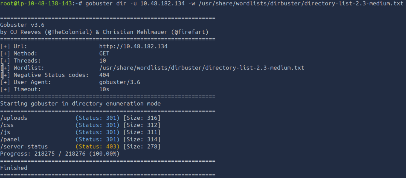Click the /js directory result
This screenshot has height=178, width=406.
pyautogui.click(x=5, y=132)
